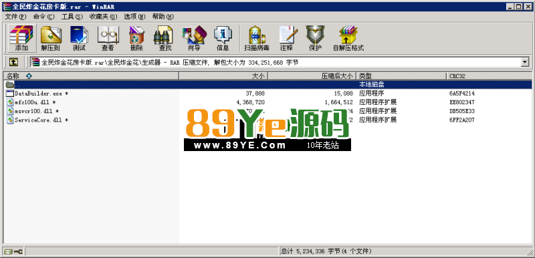
Task: Click the SFX (自解压格式) icon
Action: pos(348,38)
